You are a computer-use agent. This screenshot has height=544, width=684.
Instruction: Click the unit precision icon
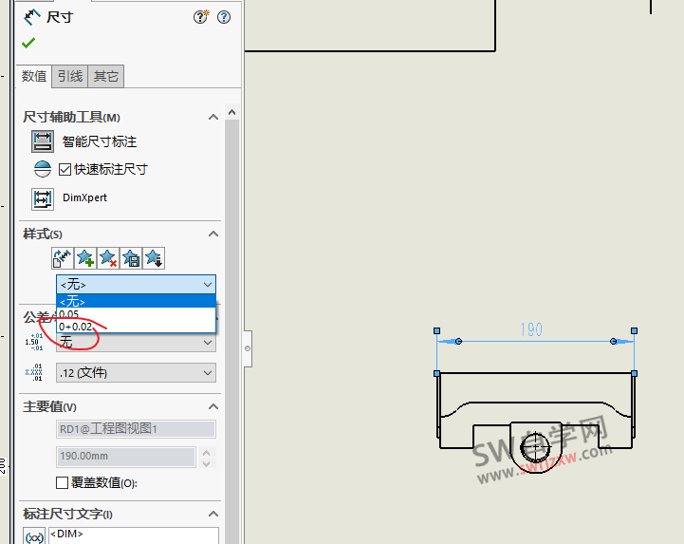tap(34, 372)
